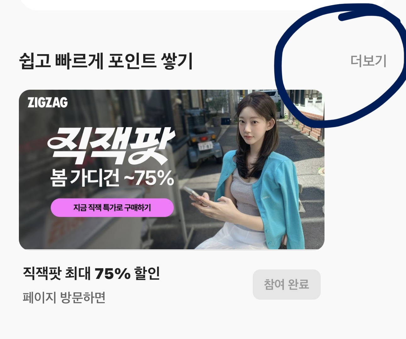Click the large 직잭팟 headline in banner
This screenshot has width=406, height=339.
click(x=111, y=146)
